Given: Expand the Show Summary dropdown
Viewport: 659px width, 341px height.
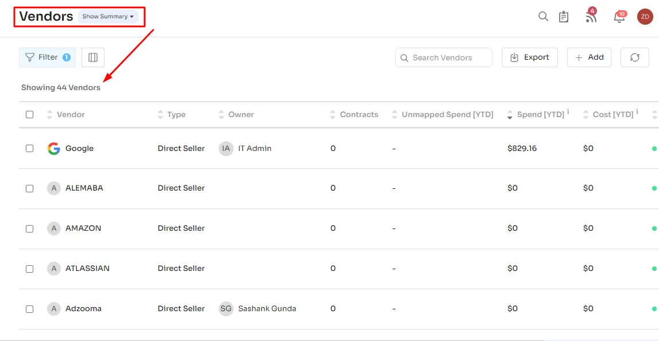Looking at the screenshot, I should [x=108, y=17].
